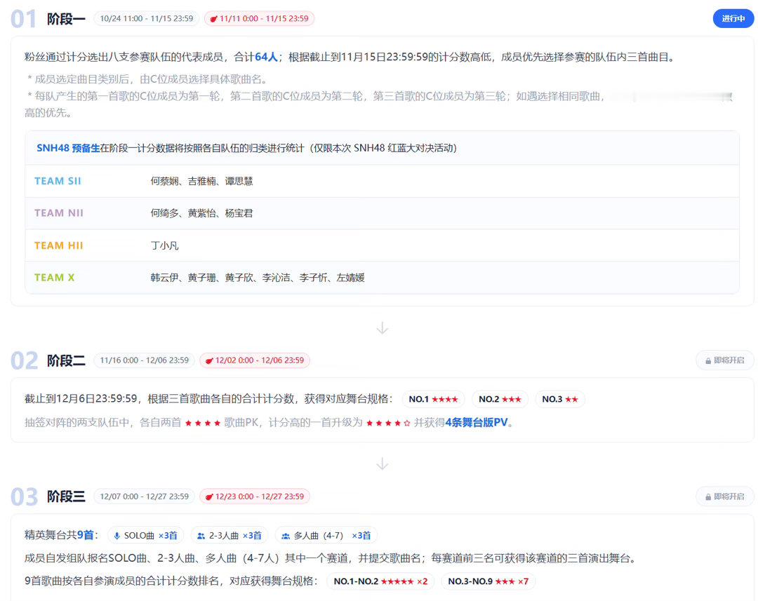Image resolution: width=758 pixels, height=601 pixels.
Task: Open the 4条舞台版PV link
Action: click(x=477, y=423)
